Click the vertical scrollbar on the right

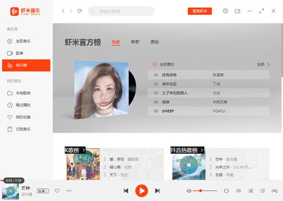click(x=282, y=50)
